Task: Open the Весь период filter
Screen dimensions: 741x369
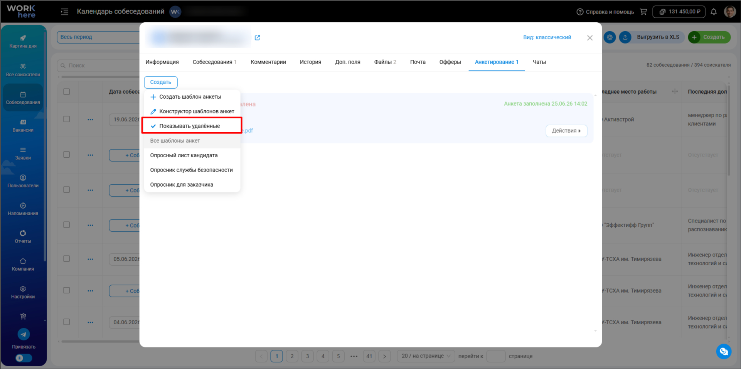Action: click(98, 37)
